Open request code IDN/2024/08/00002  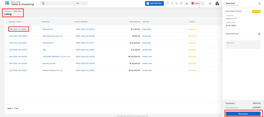(18, 36)
